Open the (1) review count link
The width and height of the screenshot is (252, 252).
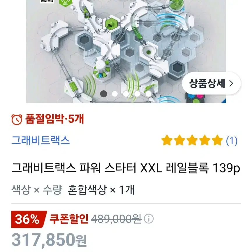[232, 141]
